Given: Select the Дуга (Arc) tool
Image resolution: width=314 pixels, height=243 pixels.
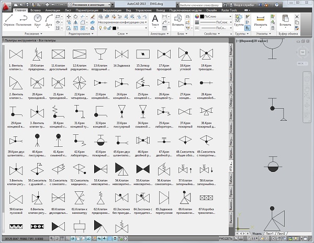Looking at the screenshot, I should pyautogui.click(x=50, y=19).
